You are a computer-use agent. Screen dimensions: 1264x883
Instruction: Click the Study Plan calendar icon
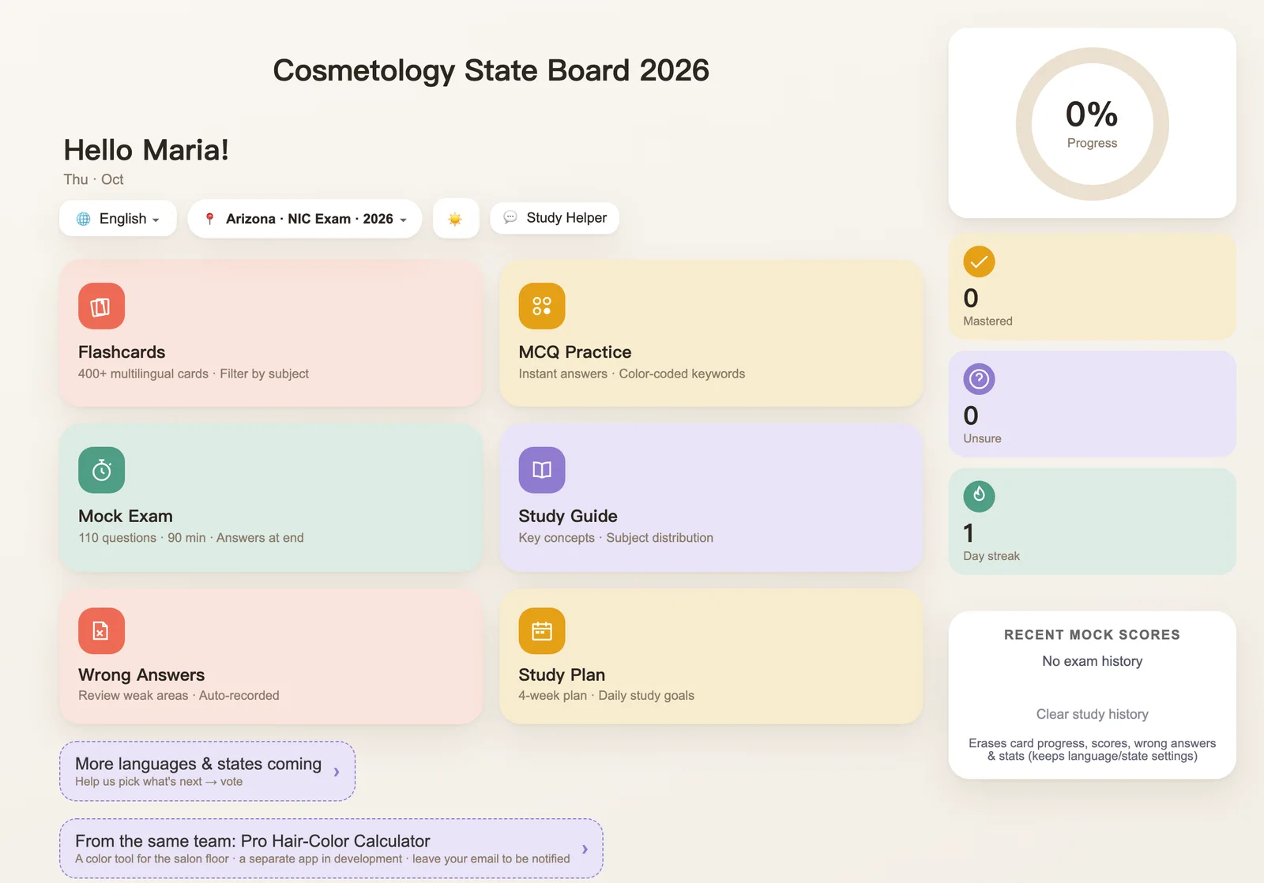coord(542,631)
